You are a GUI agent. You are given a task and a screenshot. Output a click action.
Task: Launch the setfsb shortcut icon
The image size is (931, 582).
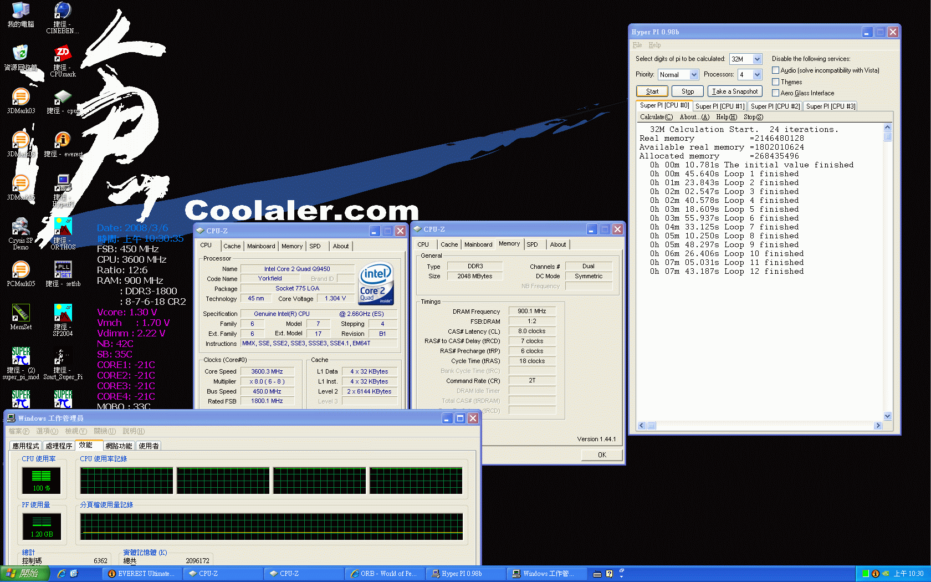[63, 274]
